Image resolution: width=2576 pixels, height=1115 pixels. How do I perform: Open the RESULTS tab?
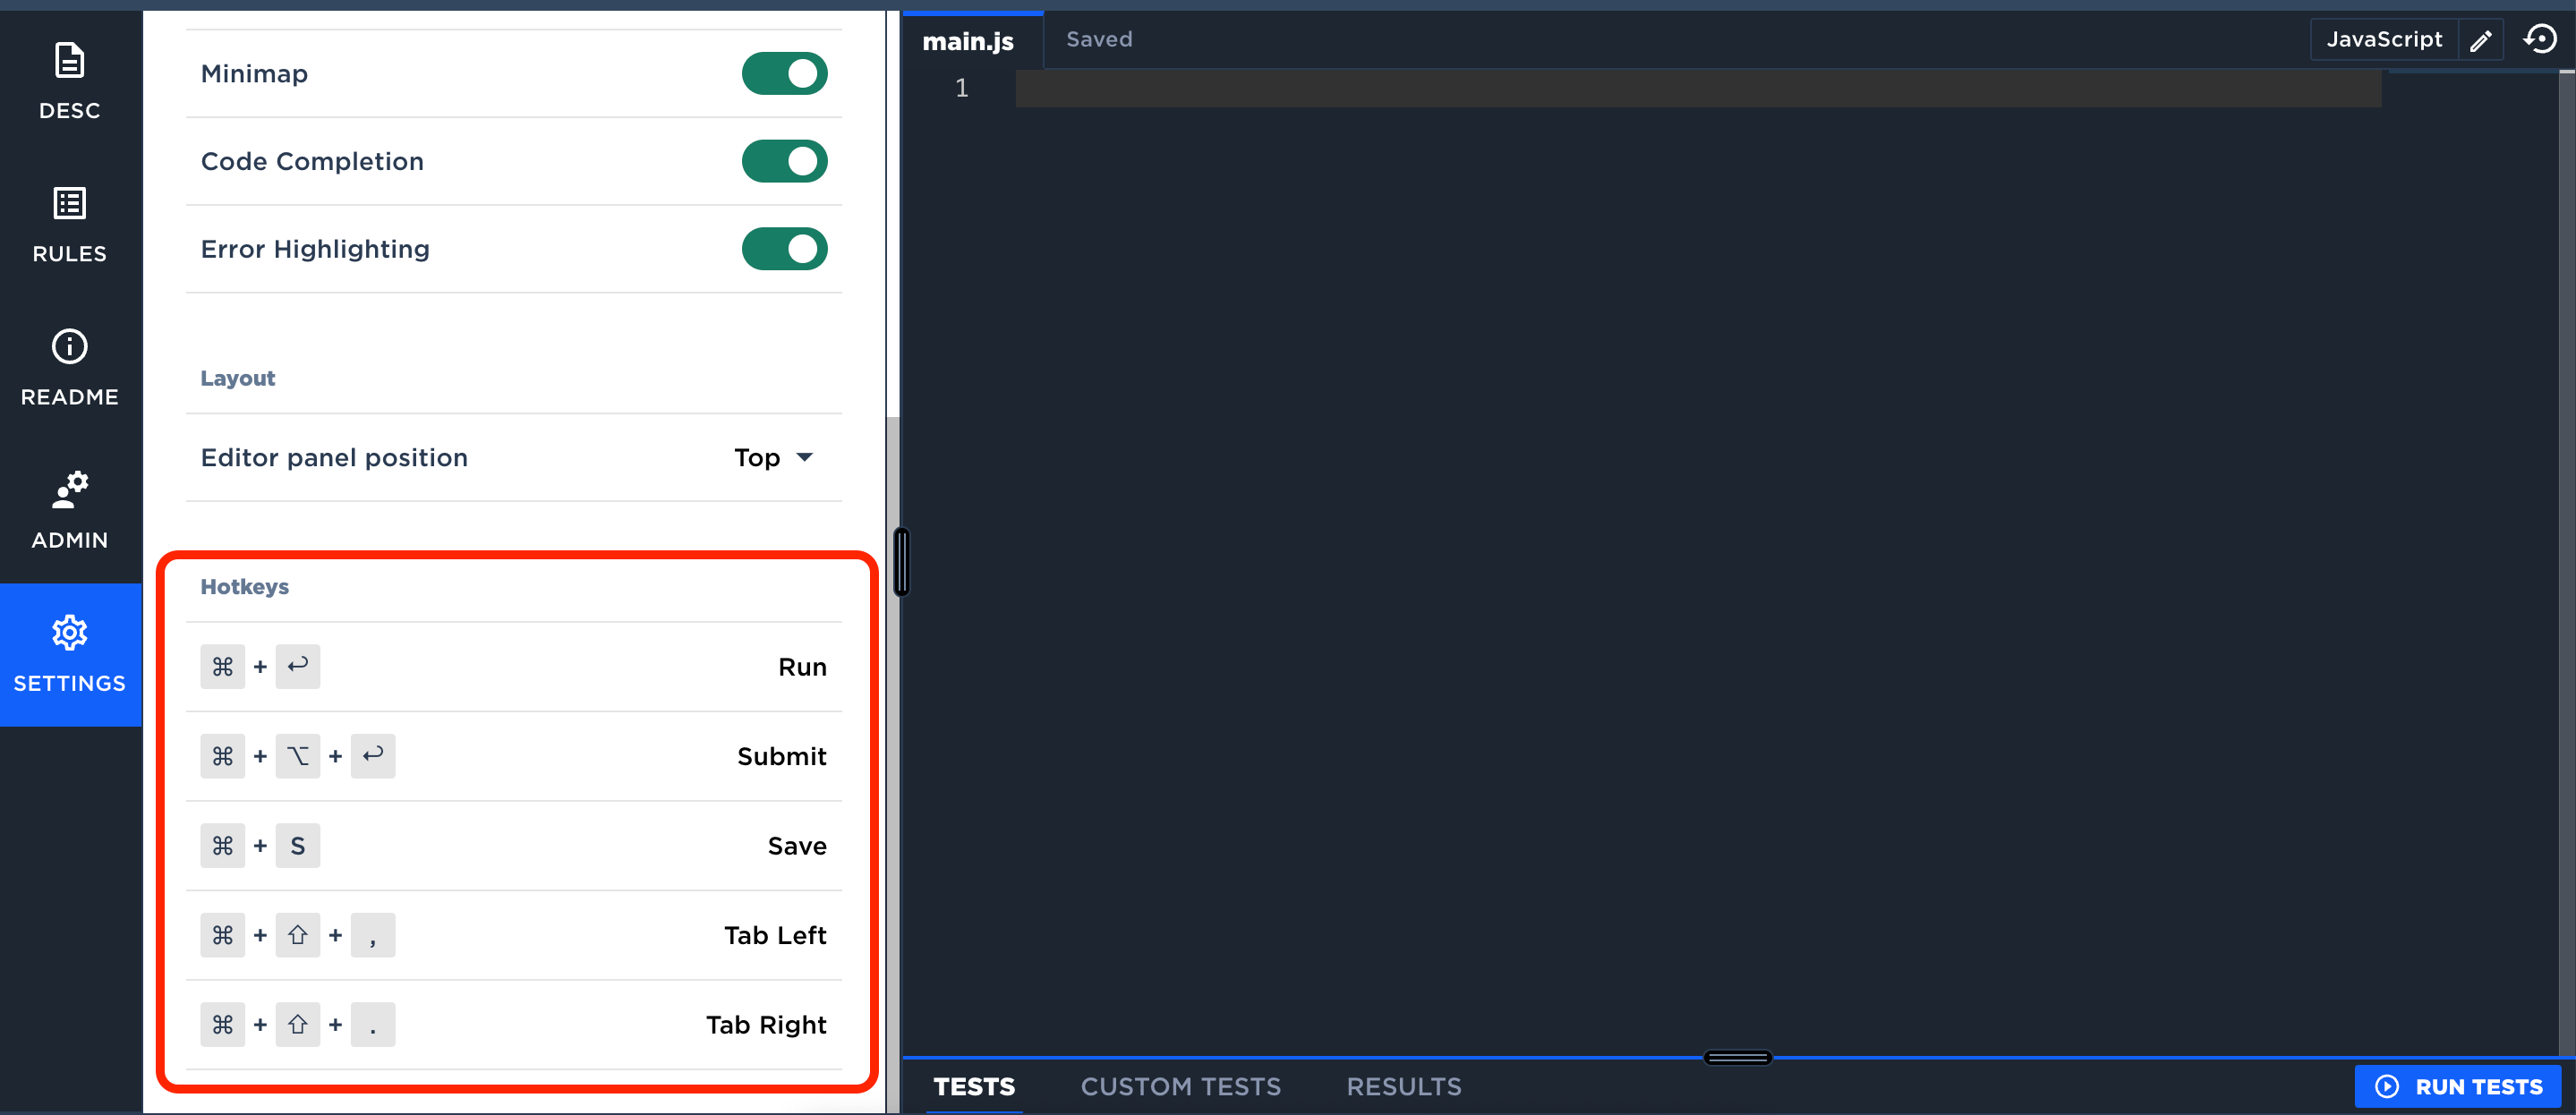[1404, 1086]
